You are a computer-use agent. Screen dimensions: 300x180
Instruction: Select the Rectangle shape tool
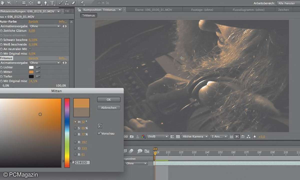point(39,3)
